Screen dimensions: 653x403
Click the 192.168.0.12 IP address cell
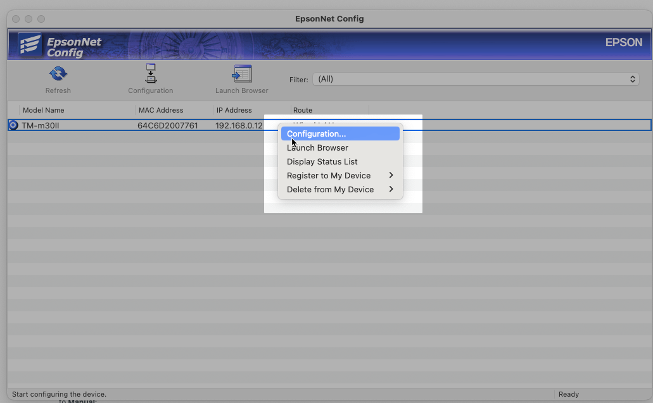pos(239,125)
